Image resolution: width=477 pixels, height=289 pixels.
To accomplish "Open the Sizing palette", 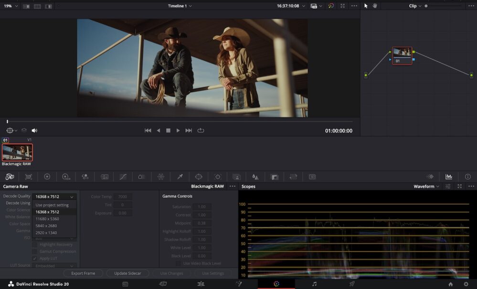I will click(293, 177).
